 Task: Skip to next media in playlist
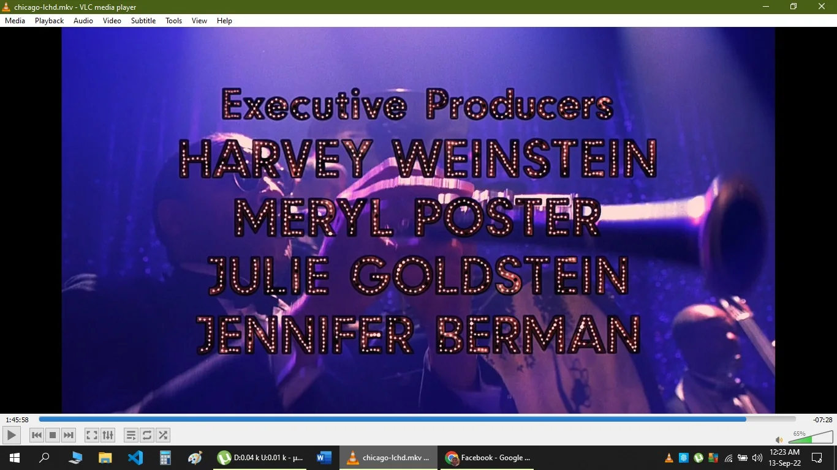click(x=69, y=435)
